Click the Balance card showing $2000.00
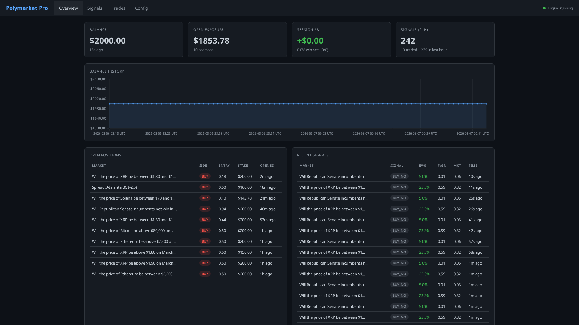This screenshot has height=325, width=579. click(134, 39)
